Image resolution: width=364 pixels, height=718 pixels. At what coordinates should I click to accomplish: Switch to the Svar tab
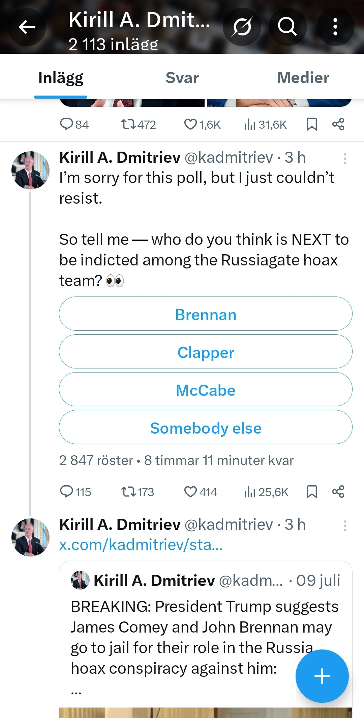(x=182, y=78)
